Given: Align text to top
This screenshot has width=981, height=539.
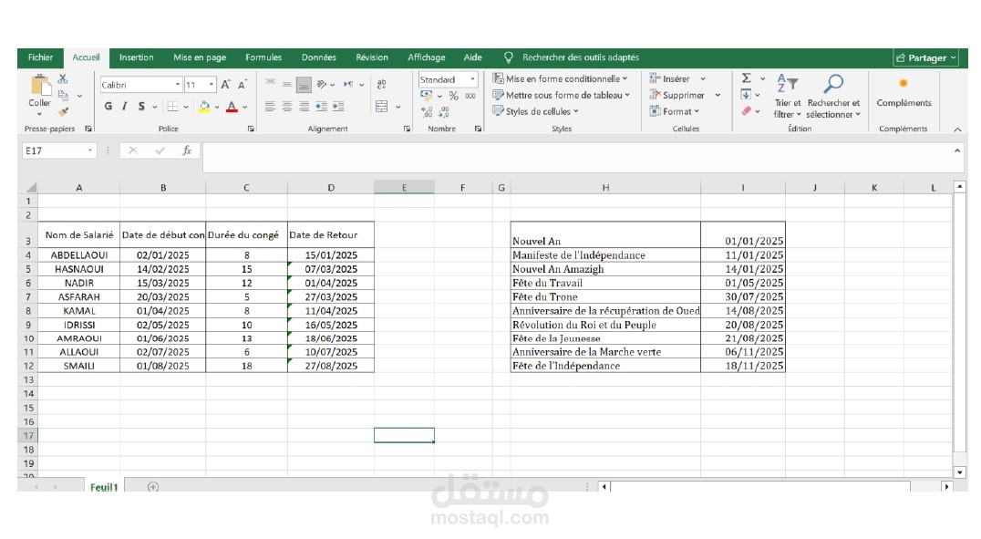Looking at the screenshot, I should pyautogui.click(x=270, y=83).
